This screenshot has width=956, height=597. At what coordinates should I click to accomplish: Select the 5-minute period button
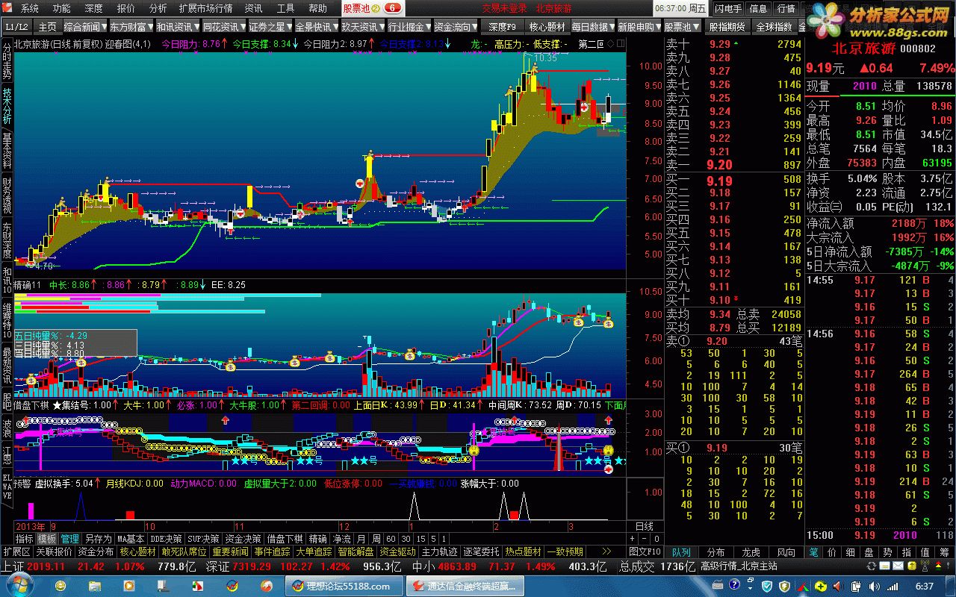[433, 539]
